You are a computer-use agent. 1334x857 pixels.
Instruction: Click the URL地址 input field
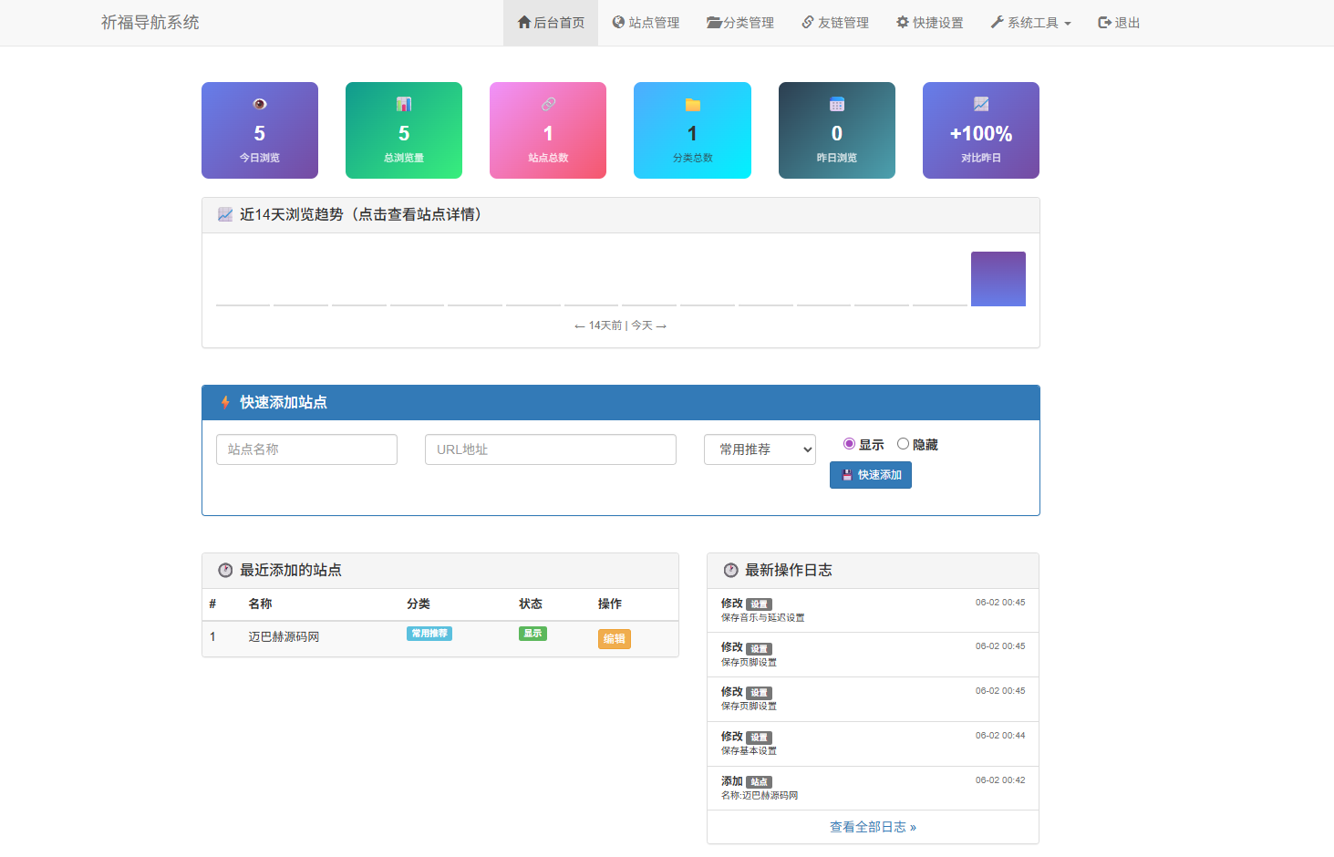(x=551, y=449)
